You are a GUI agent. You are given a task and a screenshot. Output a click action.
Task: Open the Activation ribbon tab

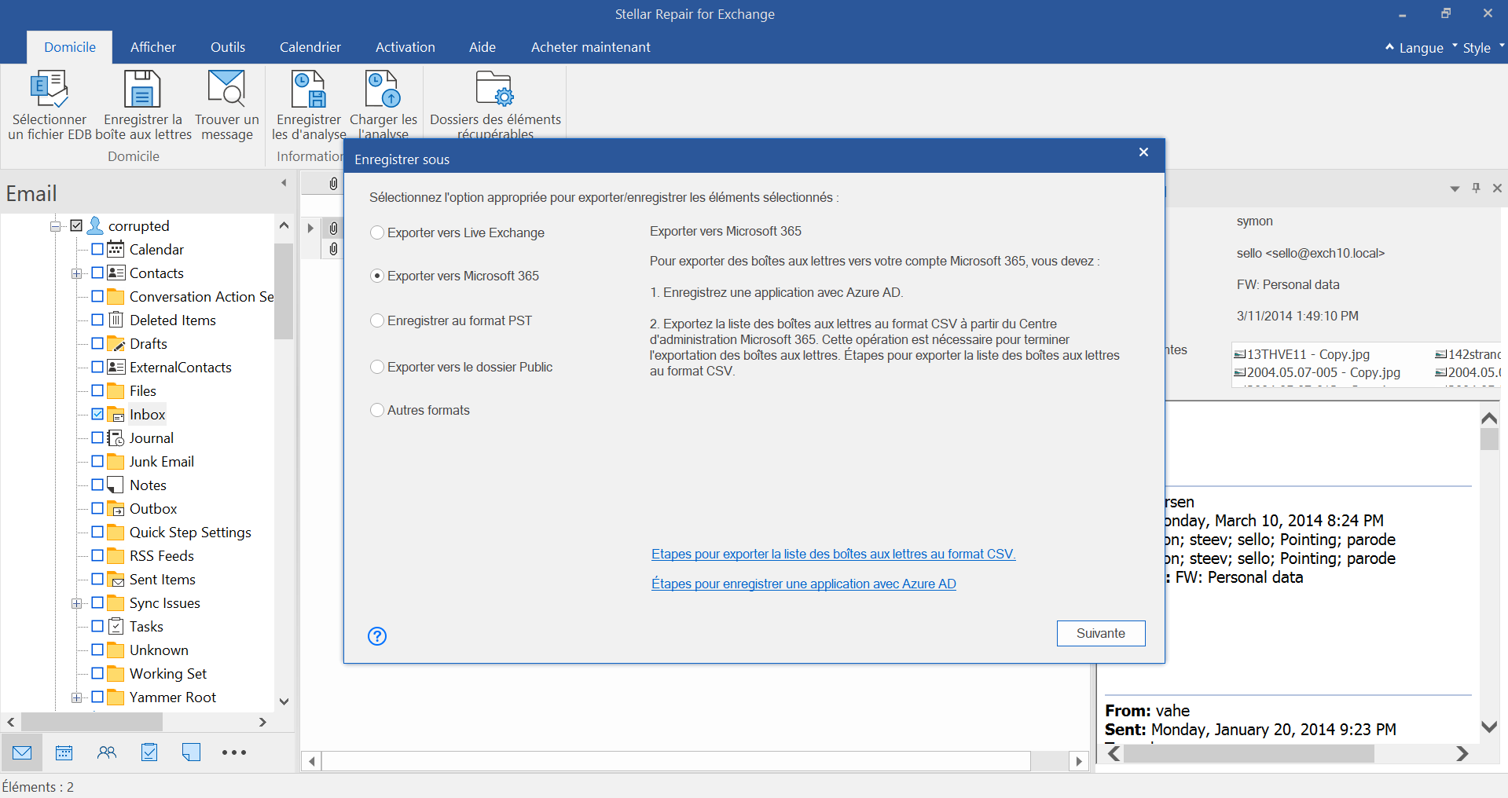click(405, 47)
